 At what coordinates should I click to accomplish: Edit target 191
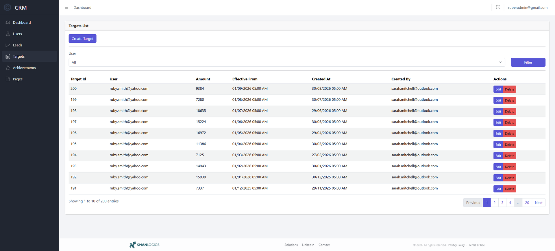(498, 189)
